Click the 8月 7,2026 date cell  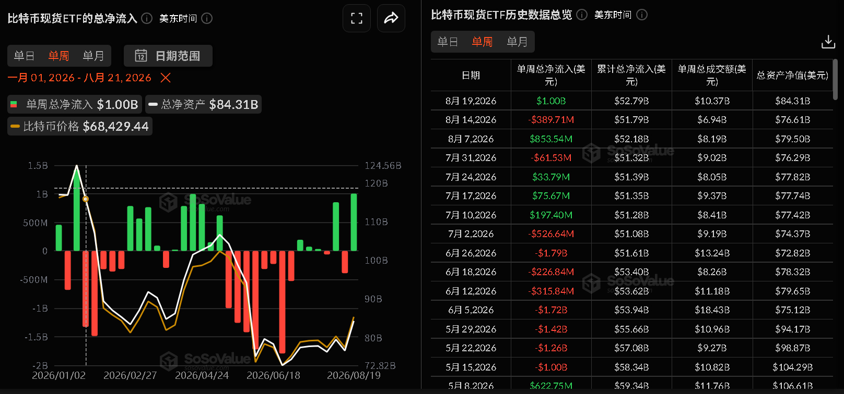coord(471,139)
